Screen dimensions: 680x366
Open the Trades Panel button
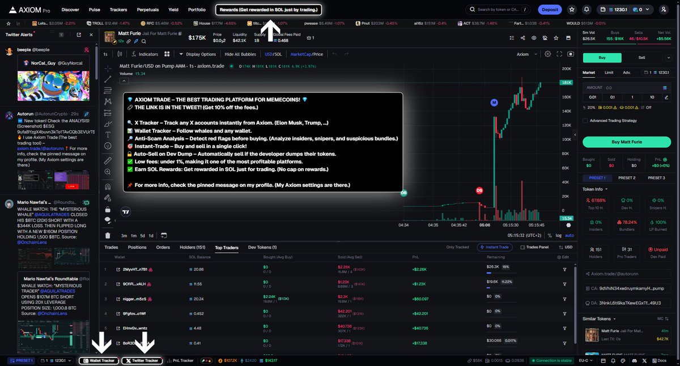point(534,247)
